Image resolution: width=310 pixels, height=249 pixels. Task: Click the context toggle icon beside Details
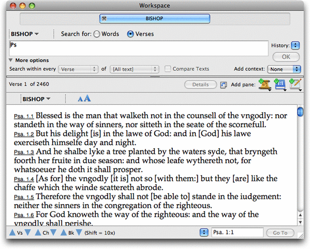tap(224, 85)
